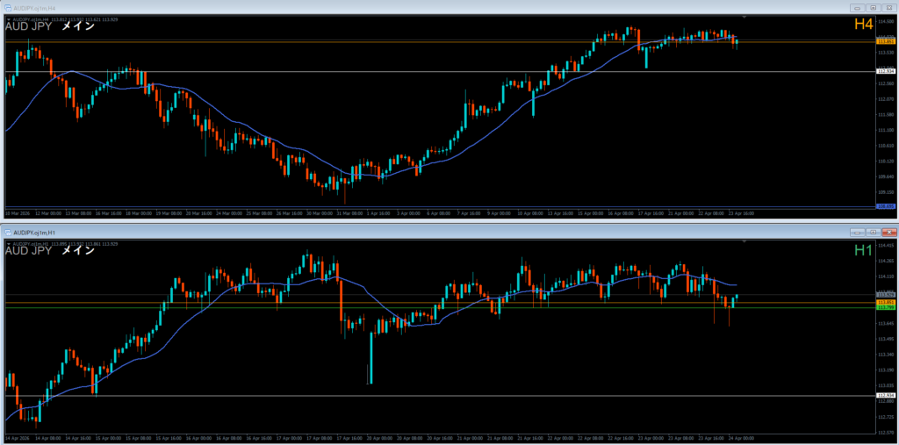
Task: Click the orange H4 timeframe label
Action: [x=863, y=26]
